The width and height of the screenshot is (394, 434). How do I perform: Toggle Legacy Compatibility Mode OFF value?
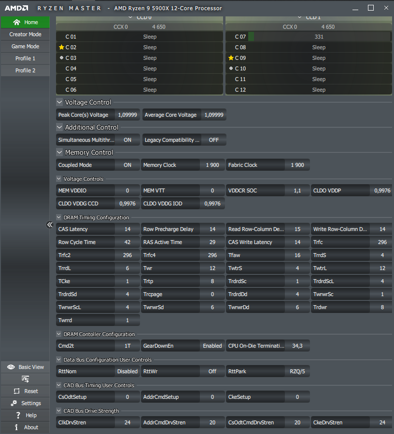coord(213,140)
